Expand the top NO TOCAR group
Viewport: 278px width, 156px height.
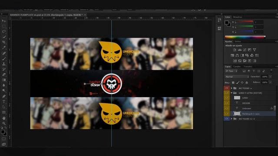[232, 88]
